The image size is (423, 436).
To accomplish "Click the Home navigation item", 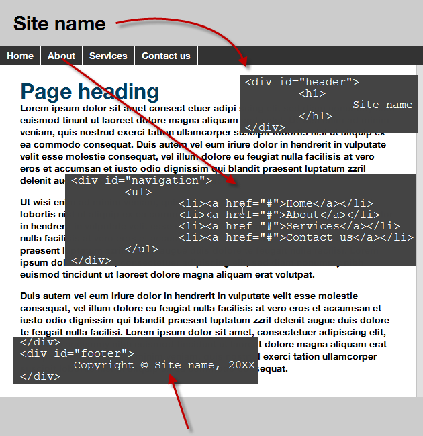I will (20, 56).
